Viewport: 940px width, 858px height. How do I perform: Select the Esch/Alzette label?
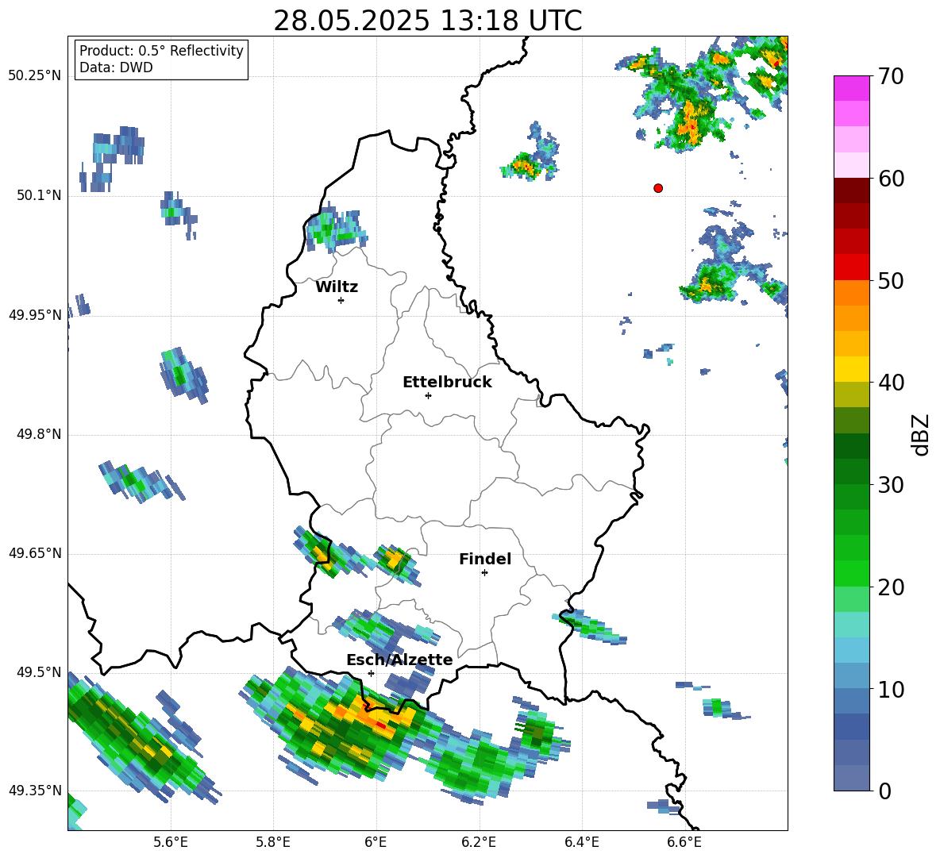tap(400, 660)
